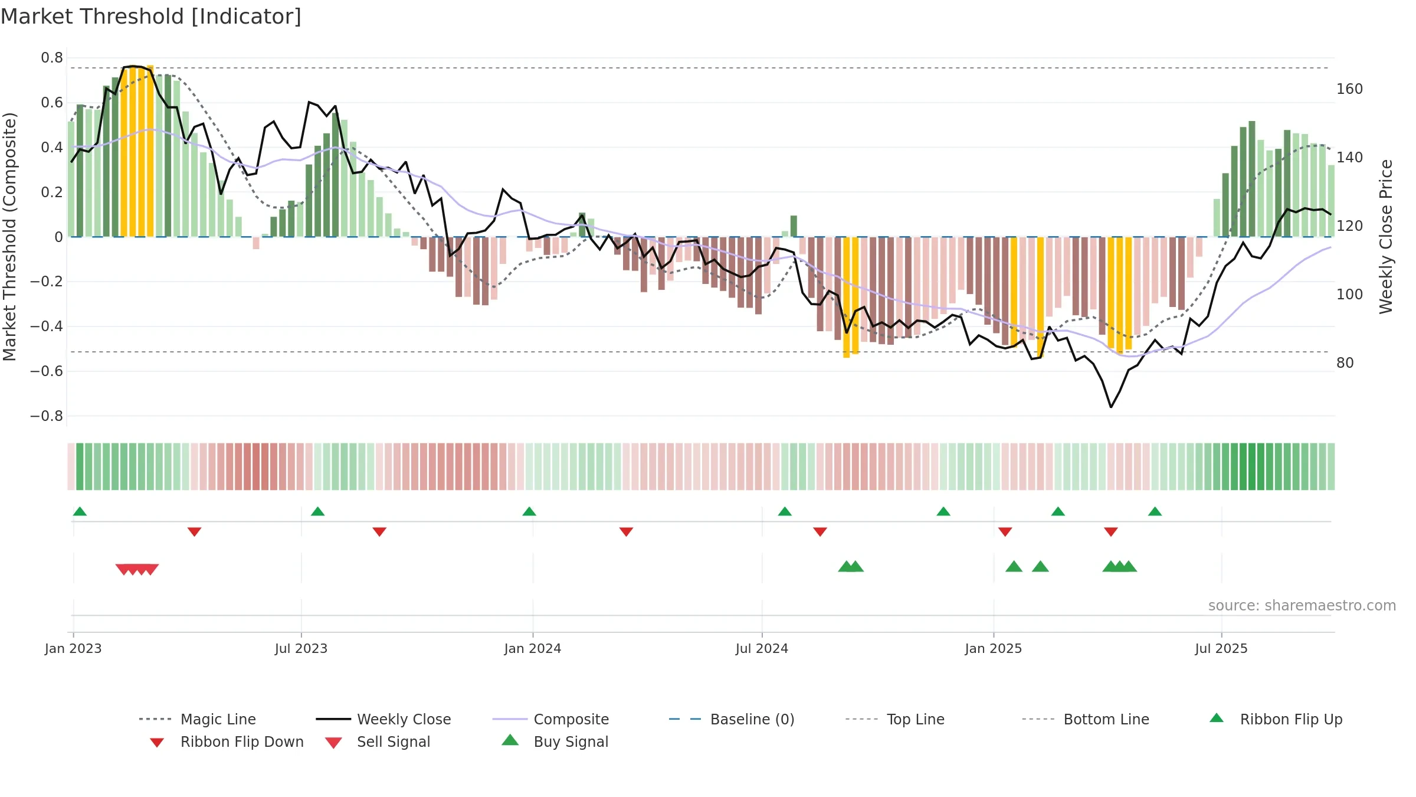
Task: Toggle the Bottom Line legend entry
Action: [1086, 719]
